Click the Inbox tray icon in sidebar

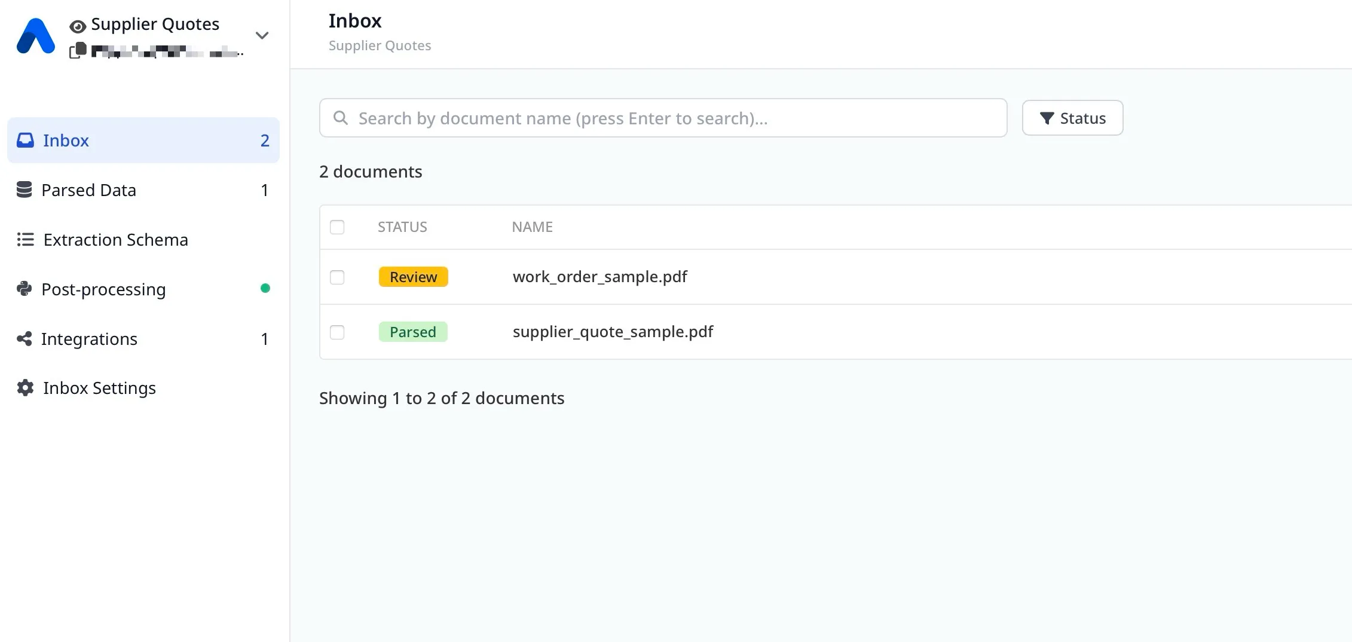(x=25, y=140)
